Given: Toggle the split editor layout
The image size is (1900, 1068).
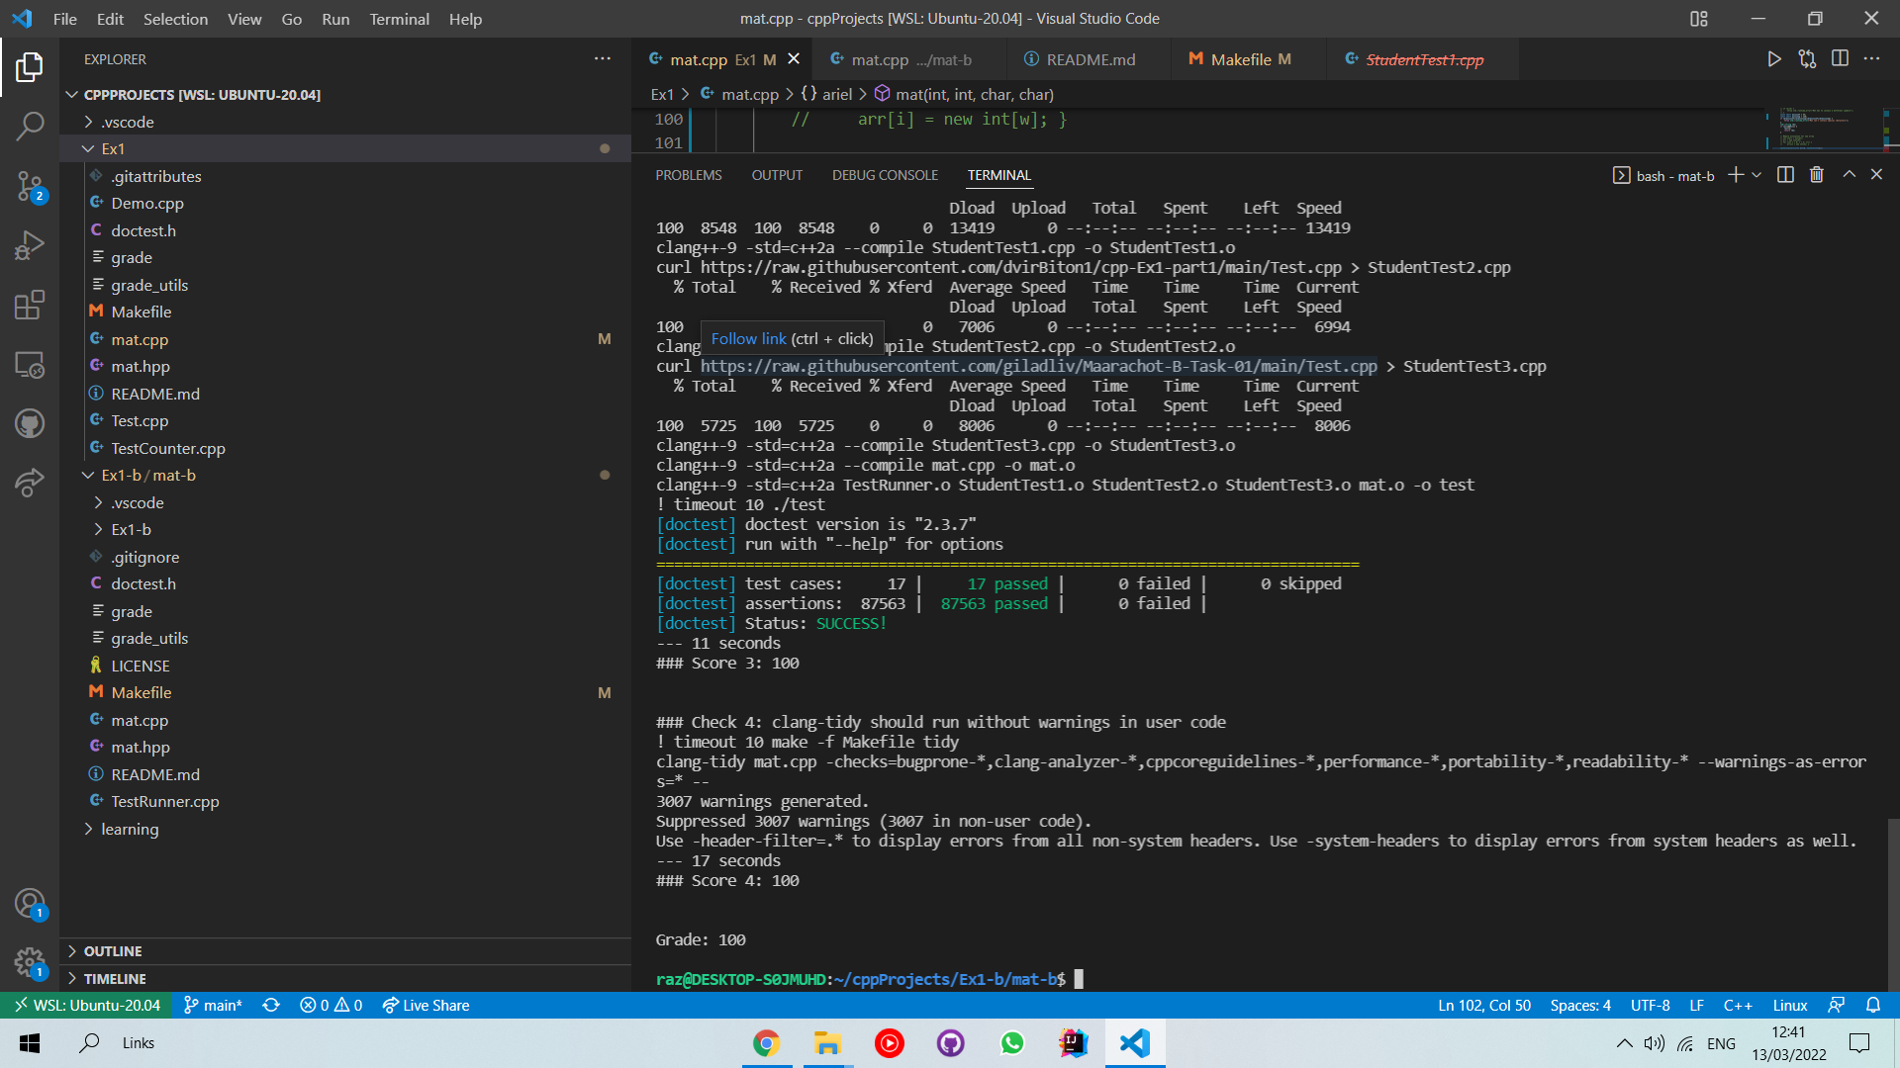Looking at the screenshot, I should click(1841, 59).
